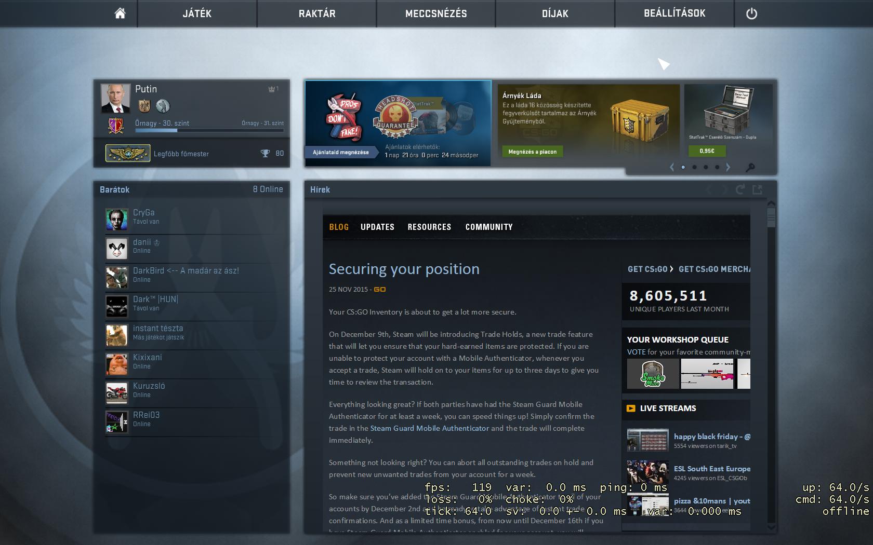873x545 pixels.
Task: Open the ESL South East Europe stream
Action: pyautogui.click(x=712, y=469)
